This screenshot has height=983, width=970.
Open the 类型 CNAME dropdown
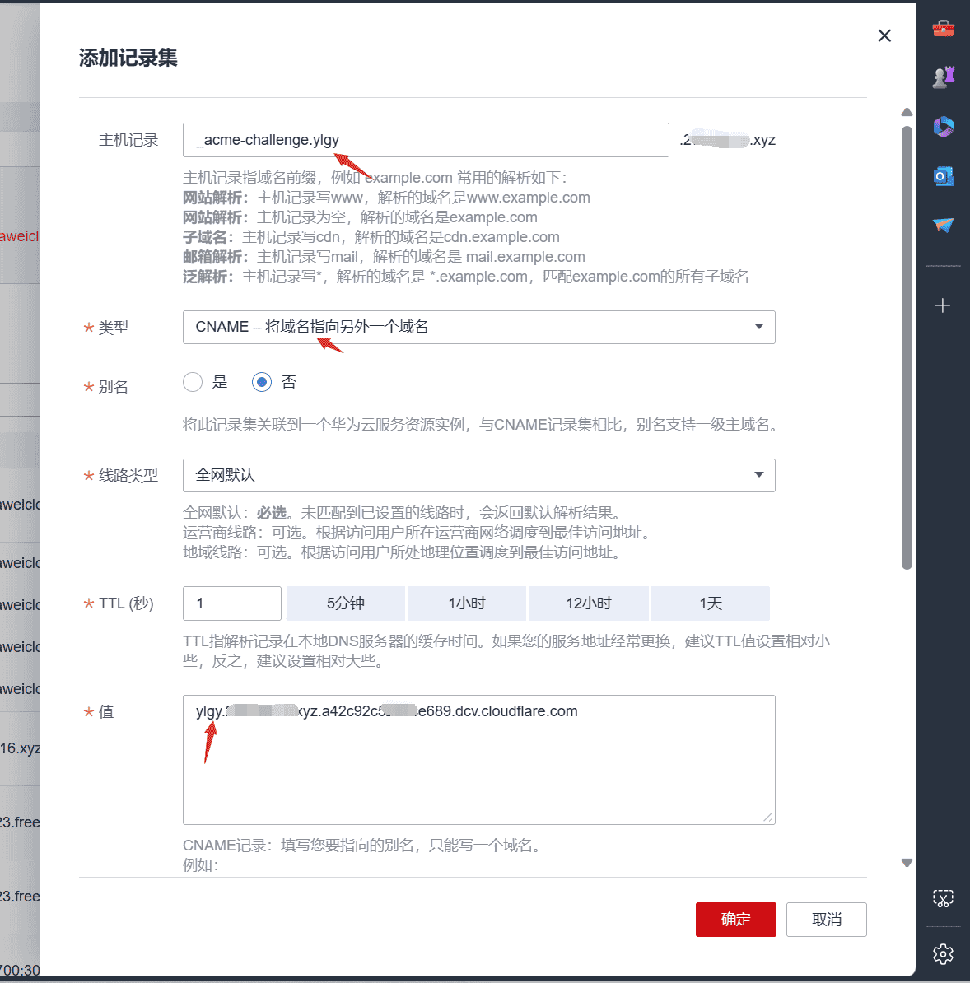(479, 327)
